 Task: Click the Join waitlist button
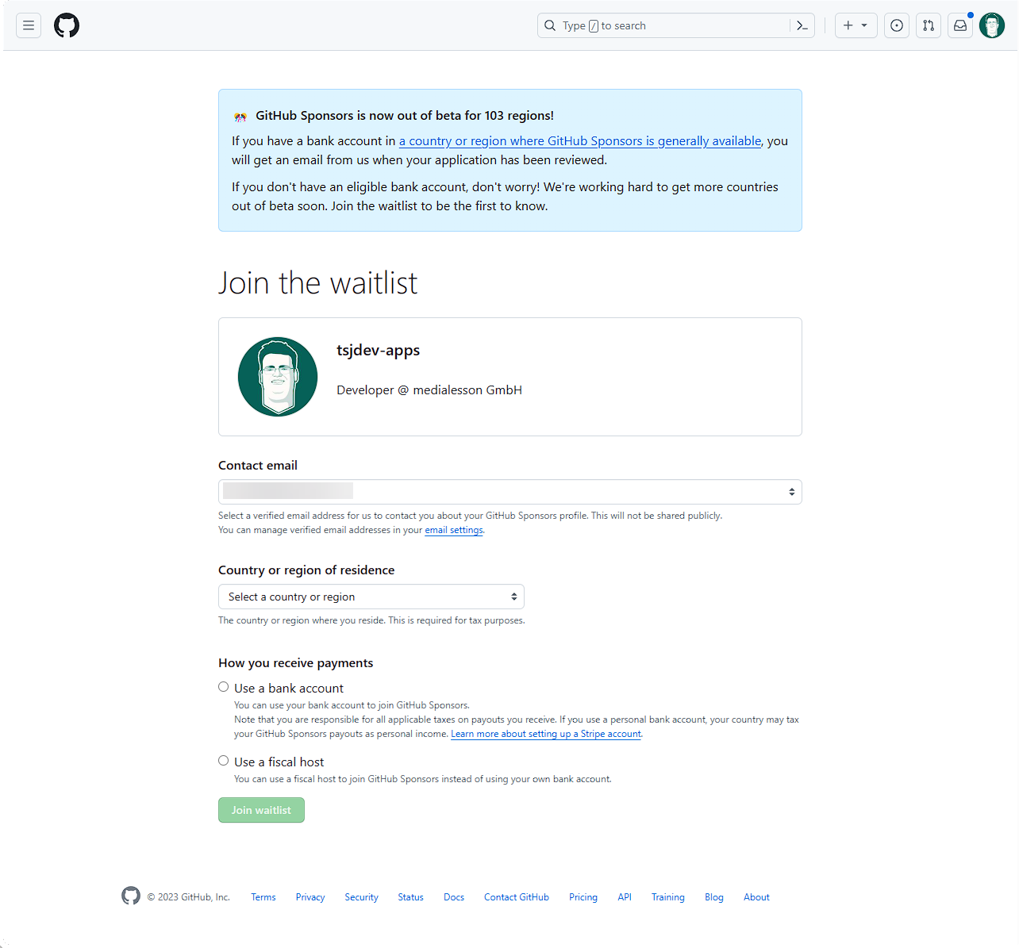pos(261,810)
